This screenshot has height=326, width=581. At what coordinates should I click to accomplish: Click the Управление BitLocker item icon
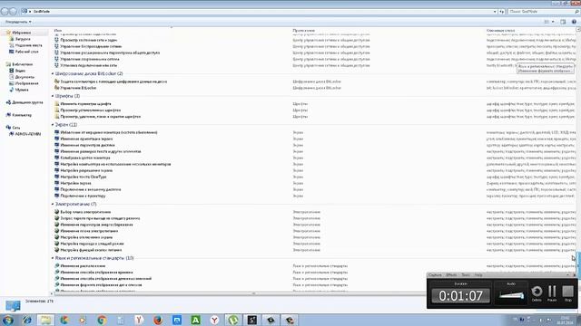(x=56, y=88)
